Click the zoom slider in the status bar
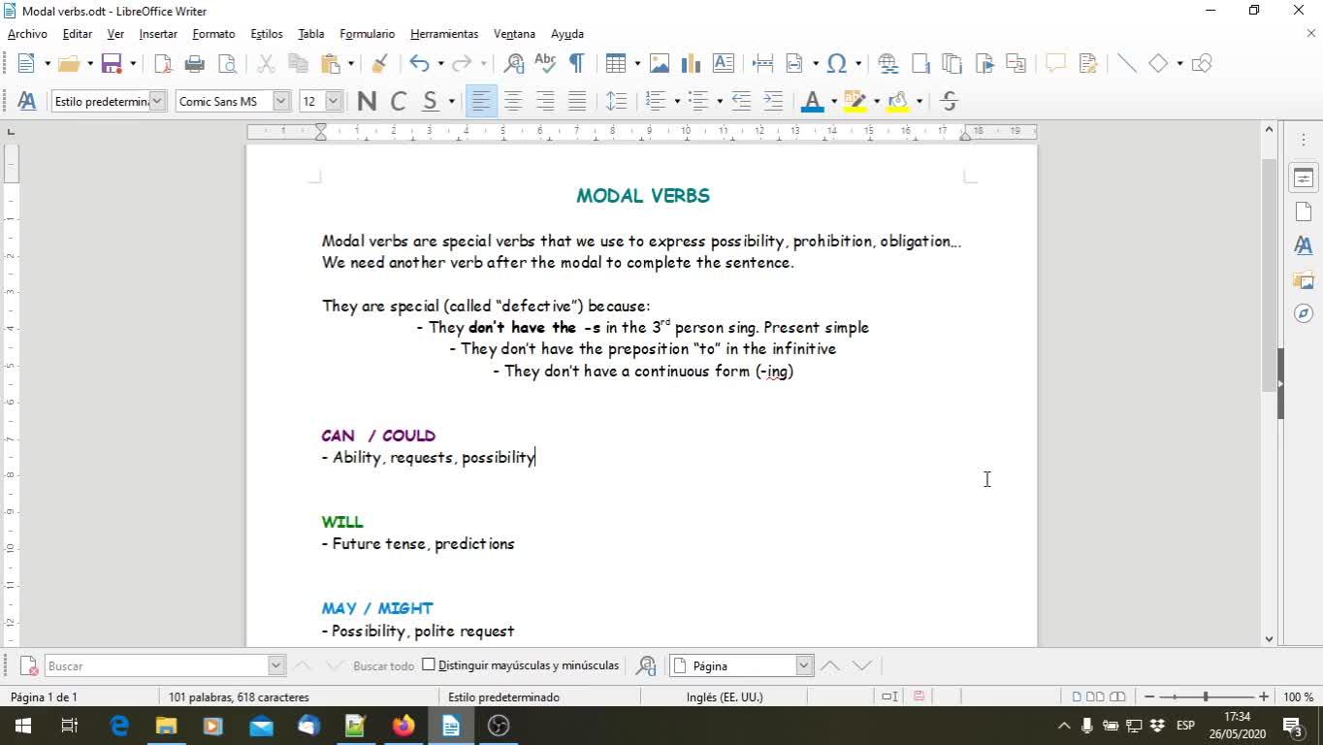Viewport: 1323px width, 745px height. (x=1206, y=696)
